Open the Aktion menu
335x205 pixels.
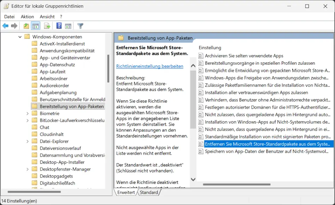(x=27, y=17)
